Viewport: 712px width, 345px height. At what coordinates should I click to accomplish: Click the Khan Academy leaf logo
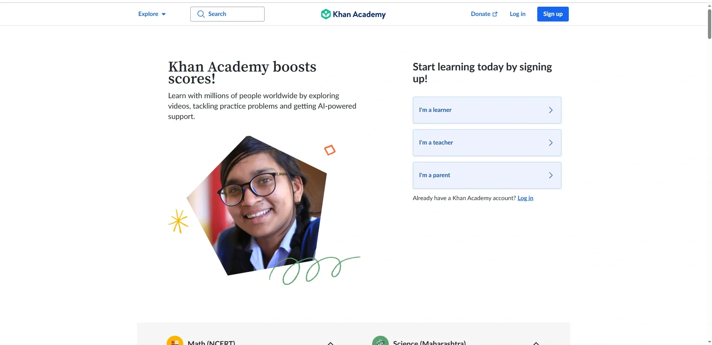point(326,14)
